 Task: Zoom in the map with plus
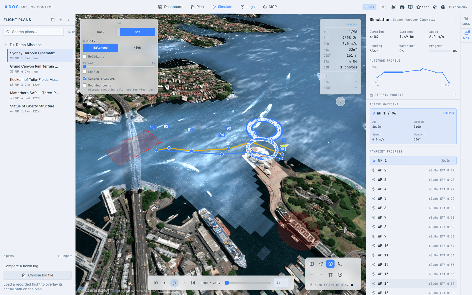coord(321,275)
